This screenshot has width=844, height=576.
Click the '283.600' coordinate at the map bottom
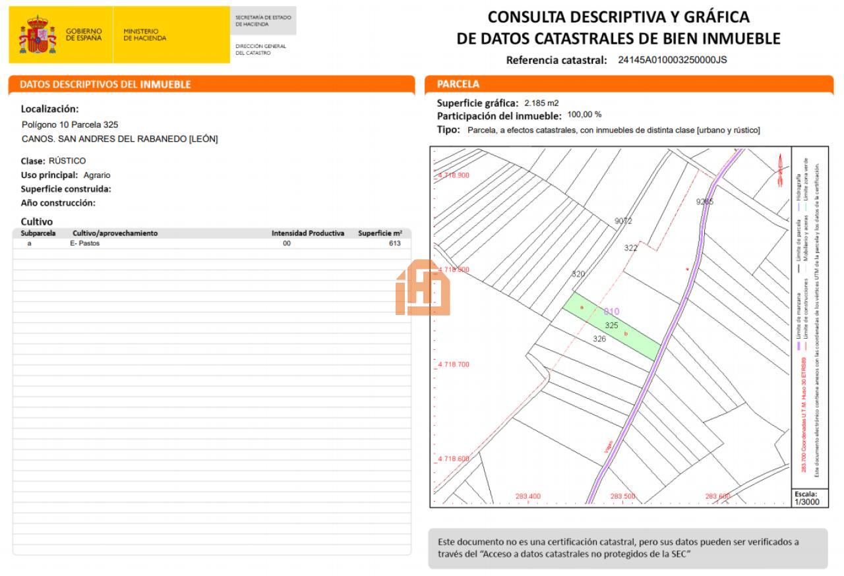point(717,496)
